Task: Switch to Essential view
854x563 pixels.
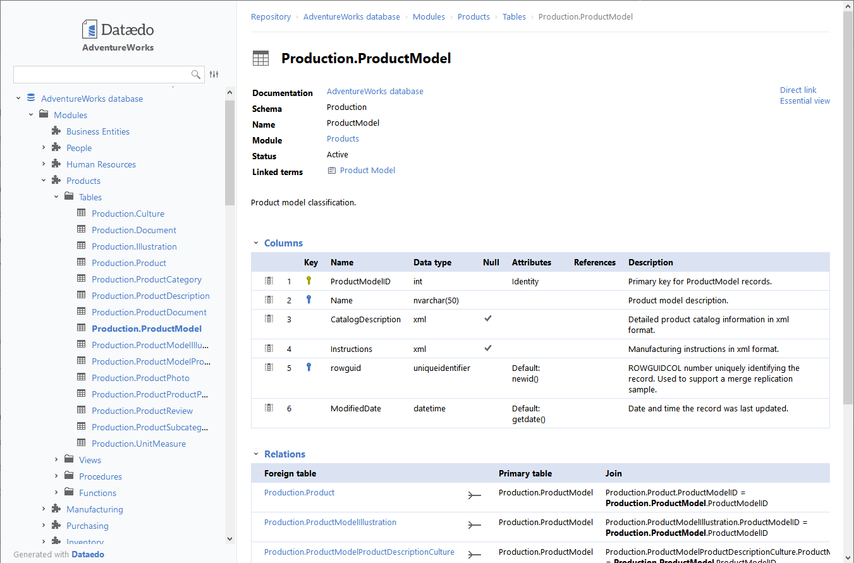Action: 805,100
